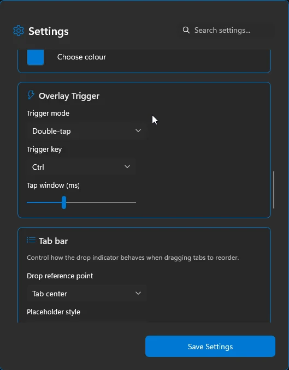
Task: Open the Trigger key Ctrl dropdown
Action: pos(81,167)
